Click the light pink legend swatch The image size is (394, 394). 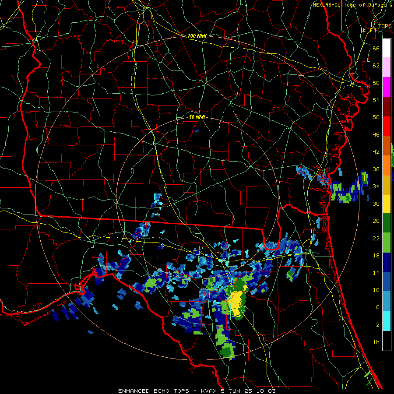click(387, 67)
